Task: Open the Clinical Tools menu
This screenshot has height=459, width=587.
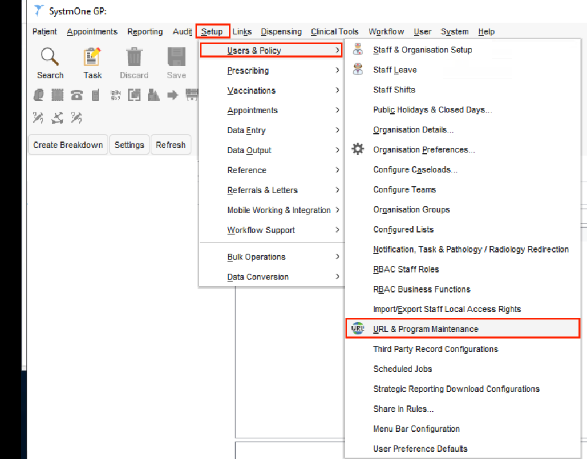Action: pyautogui.click(x=334, y=31)
